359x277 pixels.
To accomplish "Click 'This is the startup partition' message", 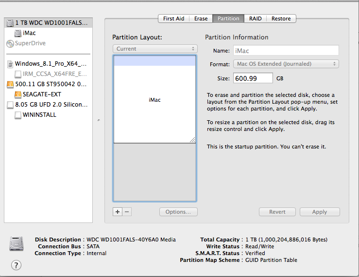I will tap(266, 147).
